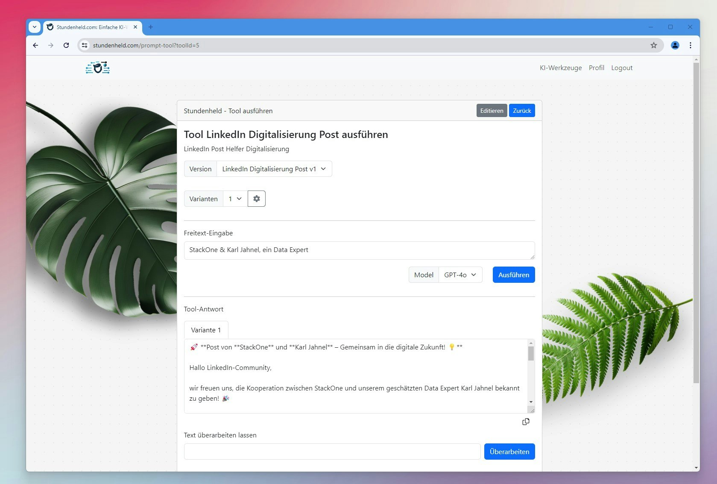Click the Überarbeiten button
Viewport: 717px width, 484px height.
coord(509,452)
